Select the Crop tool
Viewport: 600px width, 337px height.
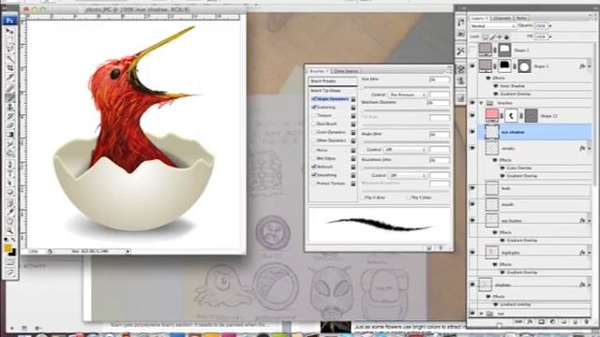[10, 68]
